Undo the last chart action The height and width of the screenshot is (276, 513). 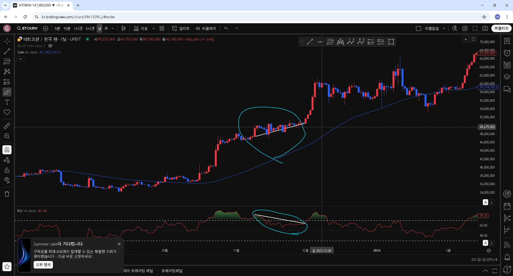pyautogui.click(x=226, y=28)
